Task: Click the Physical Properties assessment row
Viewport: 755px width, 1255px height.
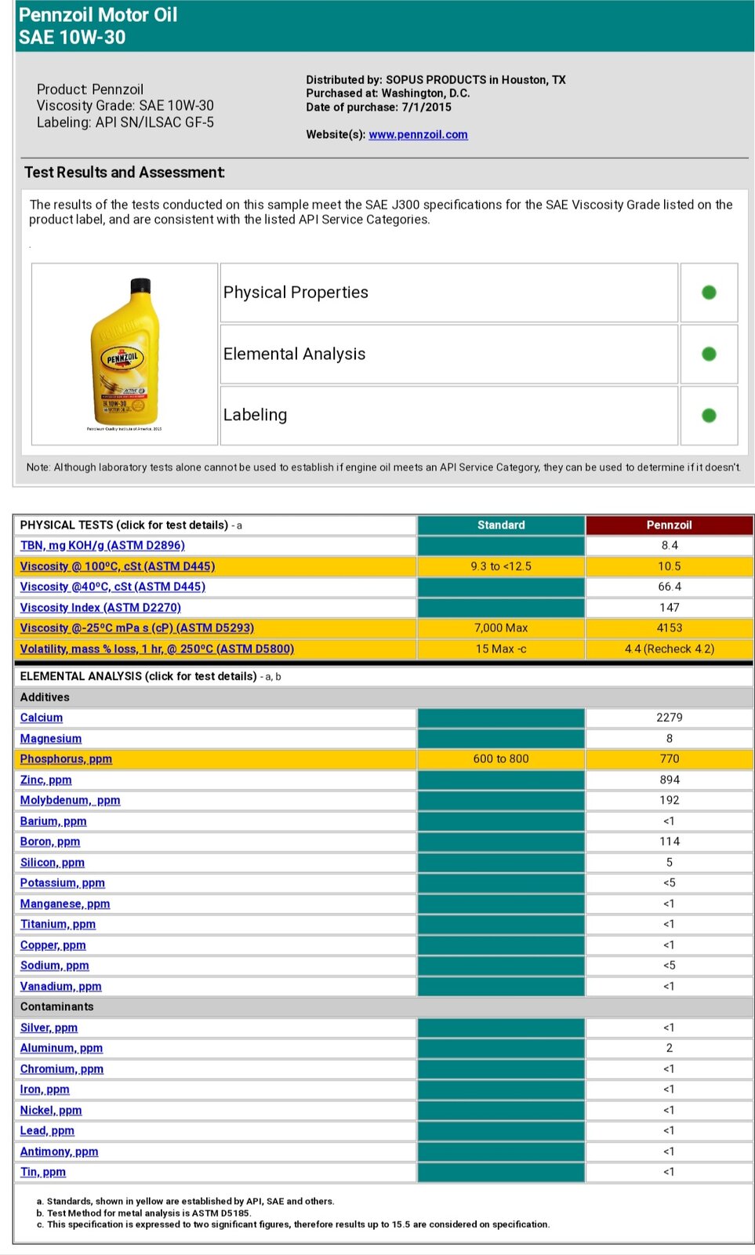Action: 448,293
